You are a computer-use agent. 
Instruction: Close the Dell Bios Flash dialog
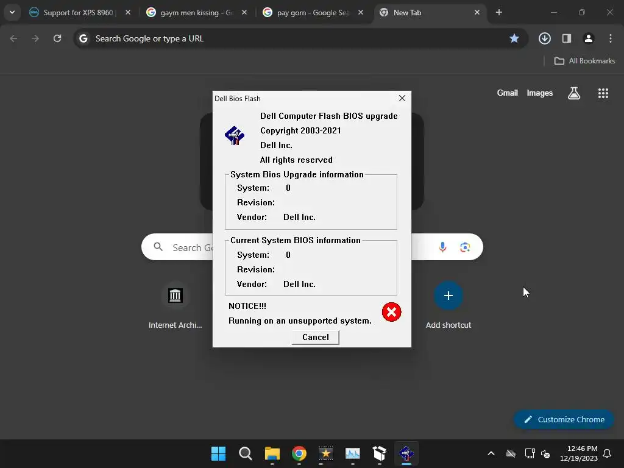pos(402,98)
